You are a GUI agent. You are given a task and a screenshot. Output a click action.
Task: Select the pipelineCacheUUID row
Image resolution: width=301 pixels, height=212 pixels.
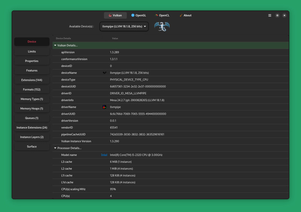171,135
